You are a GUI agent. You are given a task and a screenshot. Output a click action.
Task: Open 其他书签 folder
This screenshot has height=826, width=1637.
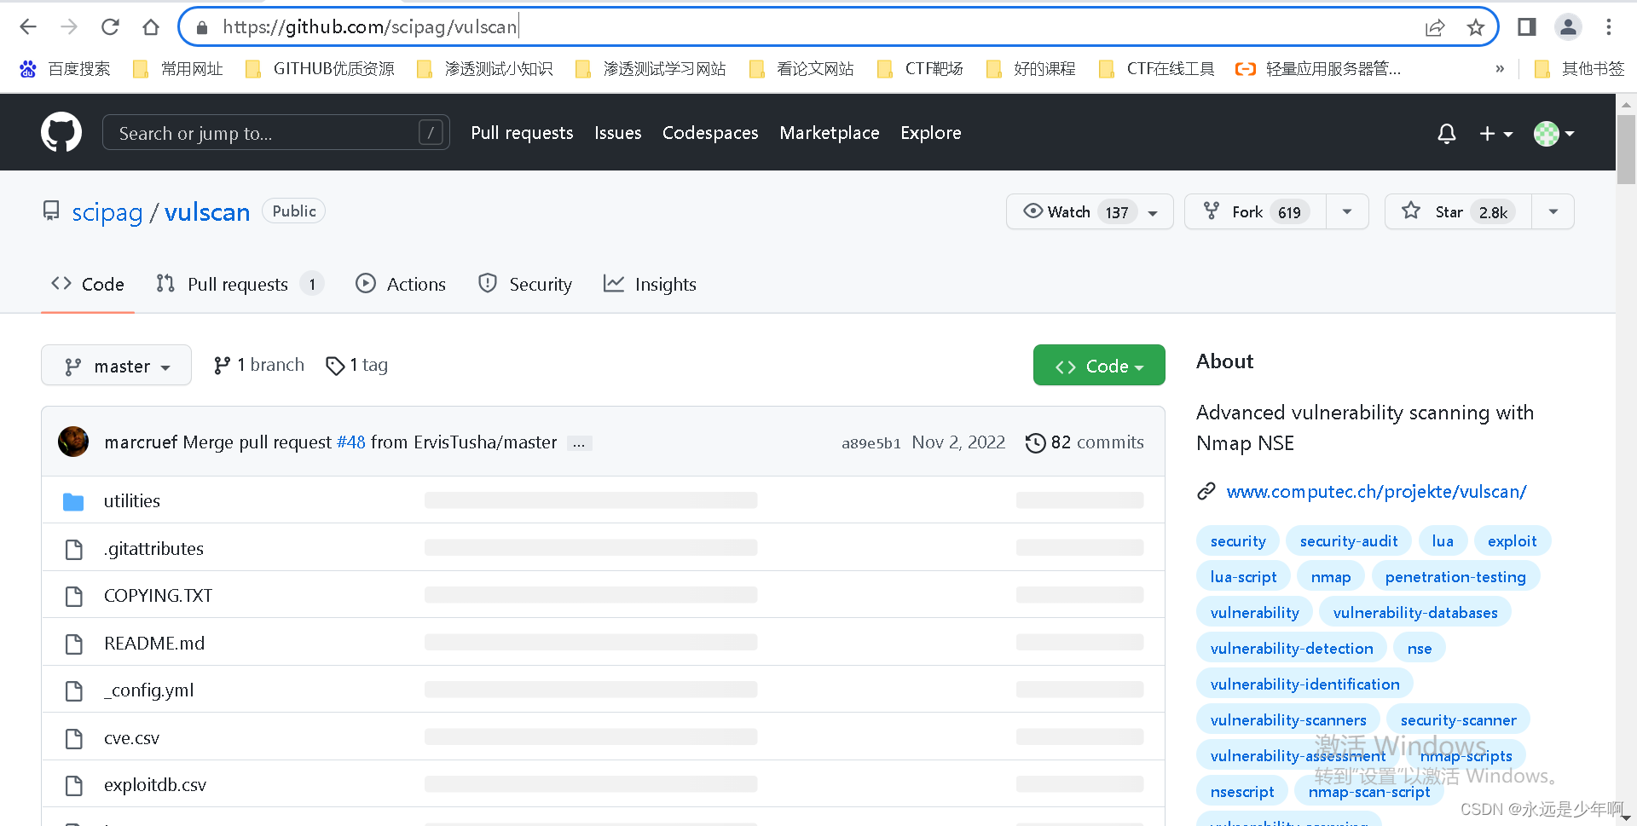tap(1579, 69)
